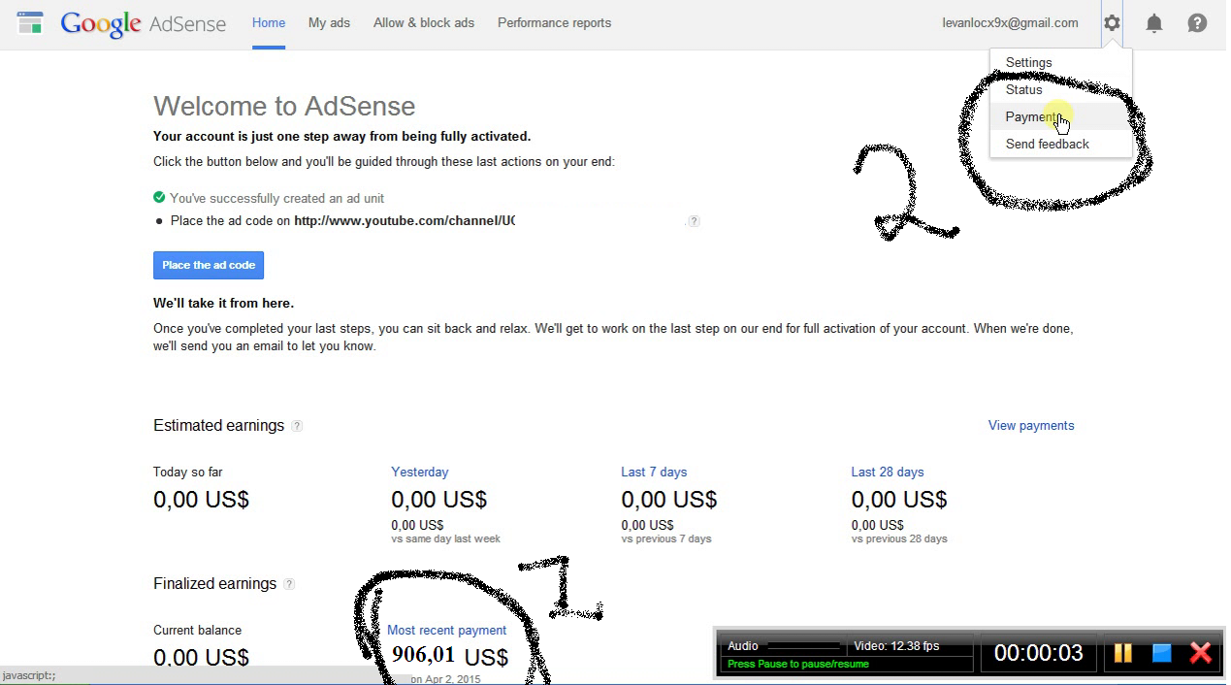Click help icon next to Finalized earnings
Viewport: 1231px width, 685px height.
click(x=289, y=584)
